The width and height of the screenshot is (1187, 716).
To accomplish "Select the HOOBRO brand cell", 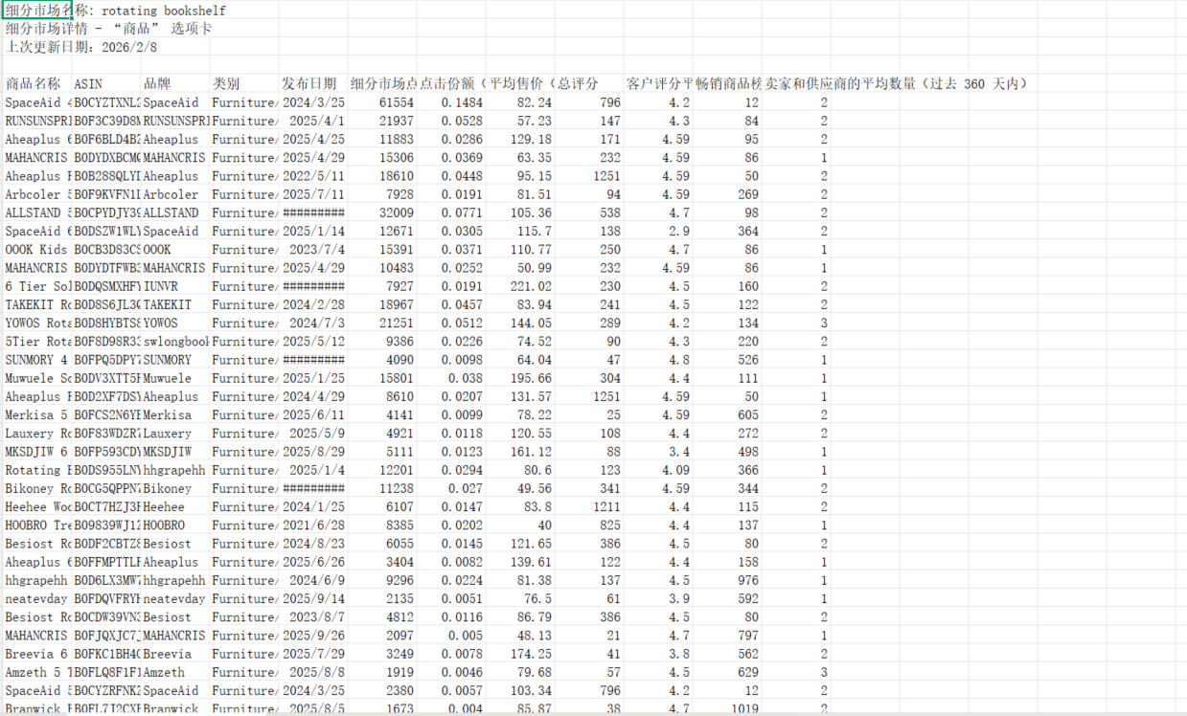I will pos(175,526).
